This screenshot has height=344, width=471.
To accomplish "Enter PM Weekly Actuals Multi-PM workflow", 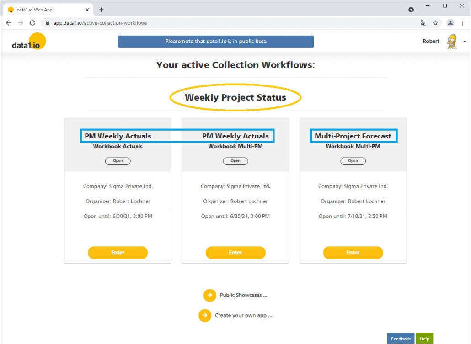I will point(235,253).
